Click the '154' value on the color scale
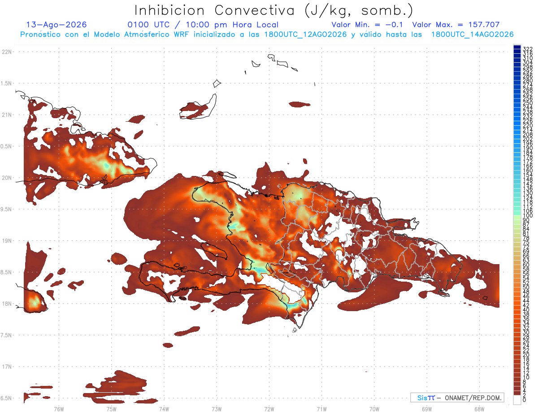 (x=528, y=175)
